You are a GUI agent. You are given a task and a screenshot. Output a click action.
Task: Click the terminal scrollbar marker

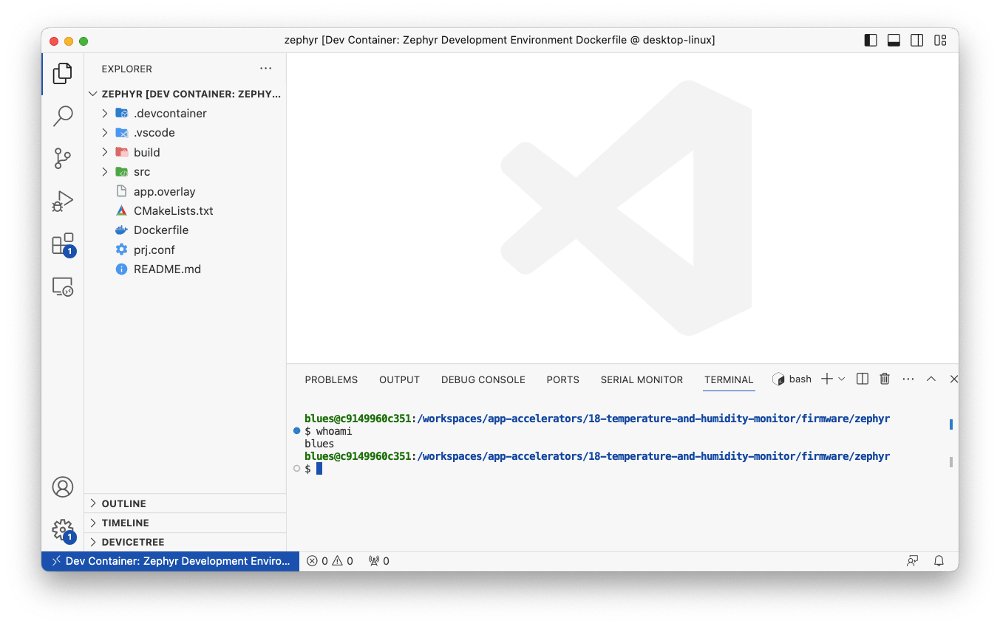coord(951,424)
